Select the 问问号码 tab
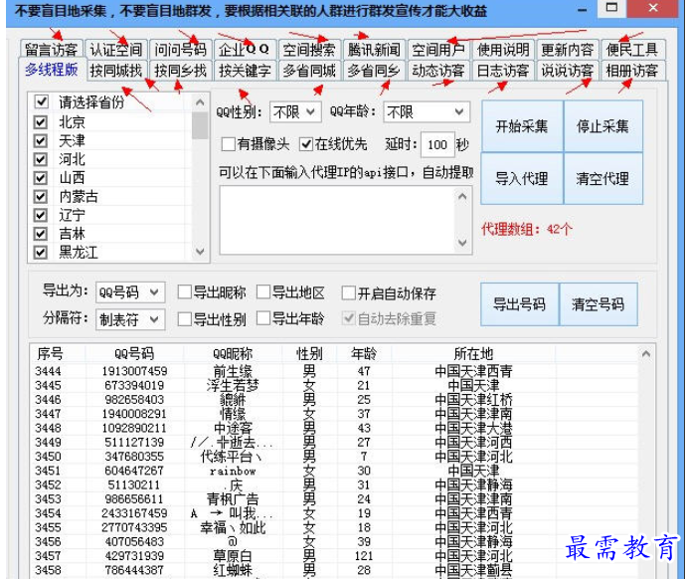 click(x=180, y=50)
